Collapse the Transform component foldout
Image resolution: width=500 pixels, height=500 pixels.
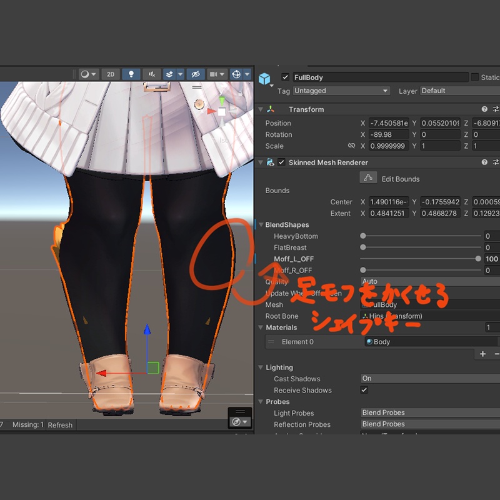pos(261,109)
